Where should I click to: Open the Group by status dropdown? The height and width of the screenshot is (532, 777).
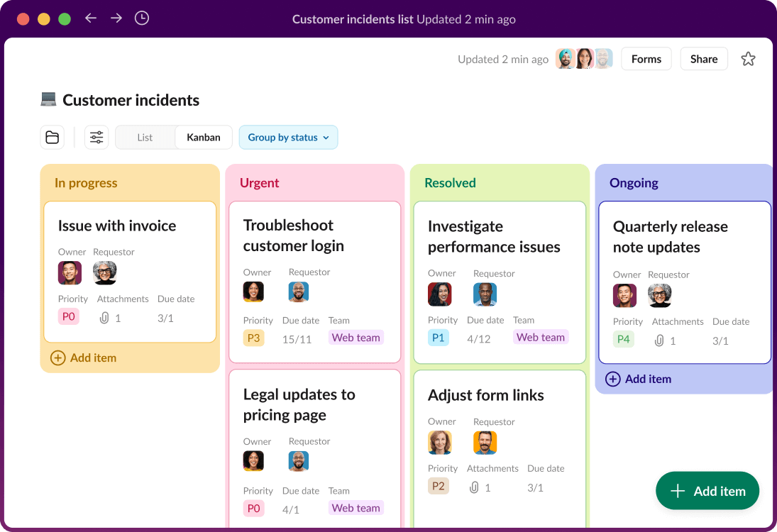[x=288, y=137]
